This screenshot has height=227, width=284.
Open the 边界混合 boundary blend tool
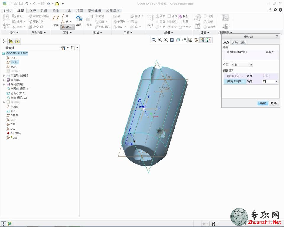point(198,22)
